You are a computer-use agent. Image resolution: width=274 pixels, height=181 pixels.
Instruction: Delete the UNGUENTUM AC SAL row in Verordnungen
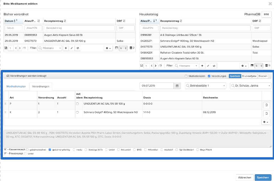click(267, 105)
